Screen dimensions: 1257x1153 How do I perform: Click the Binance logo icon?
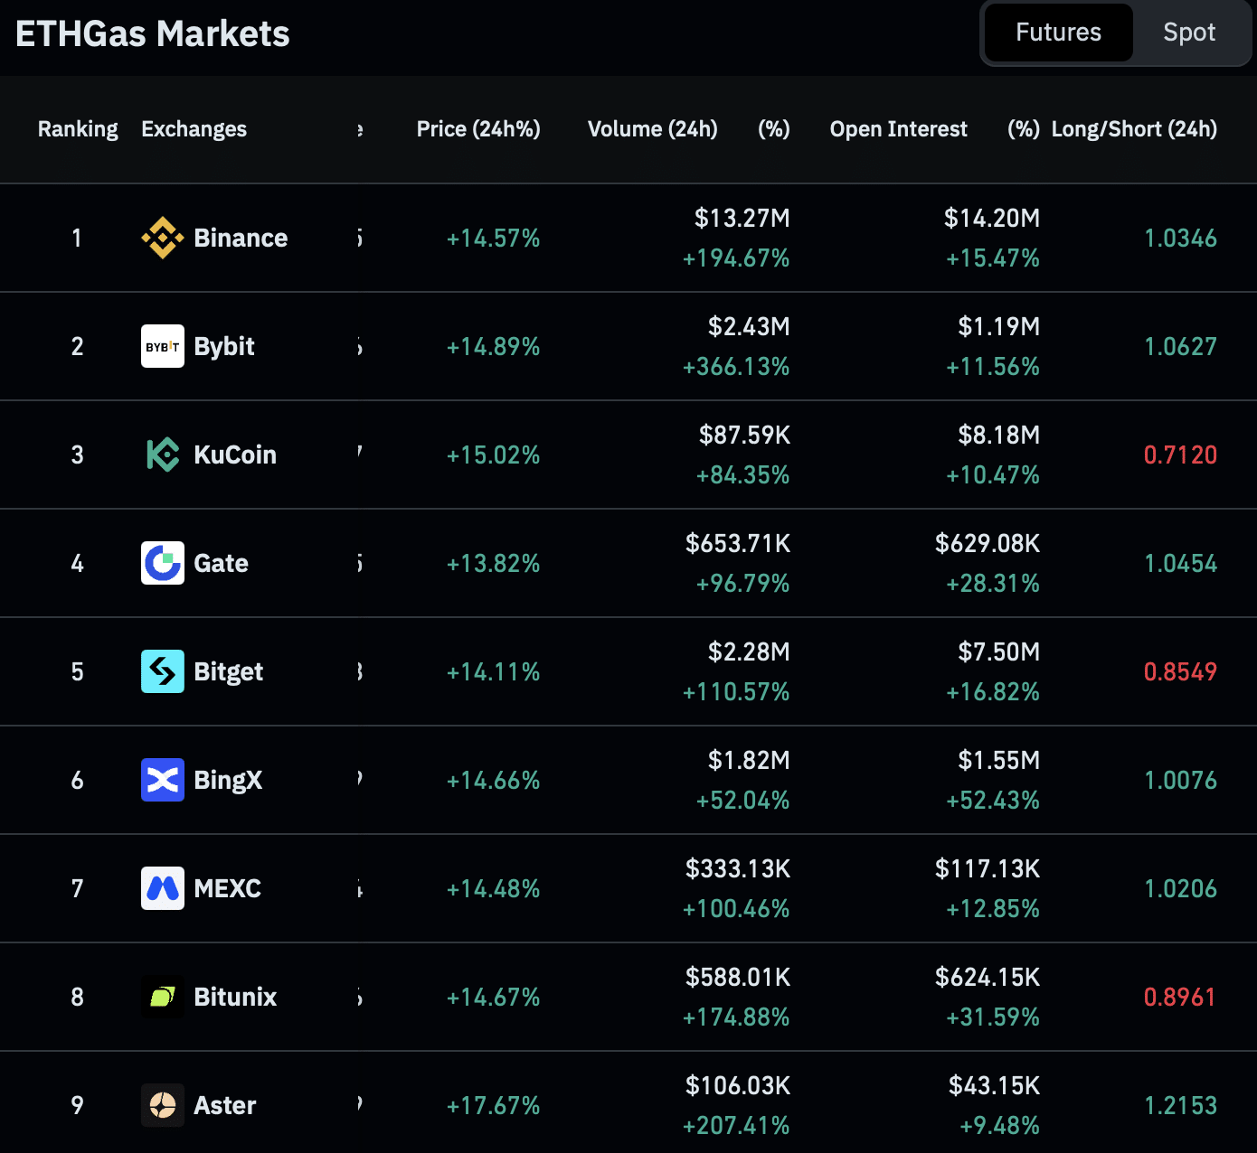coord(163,238)
